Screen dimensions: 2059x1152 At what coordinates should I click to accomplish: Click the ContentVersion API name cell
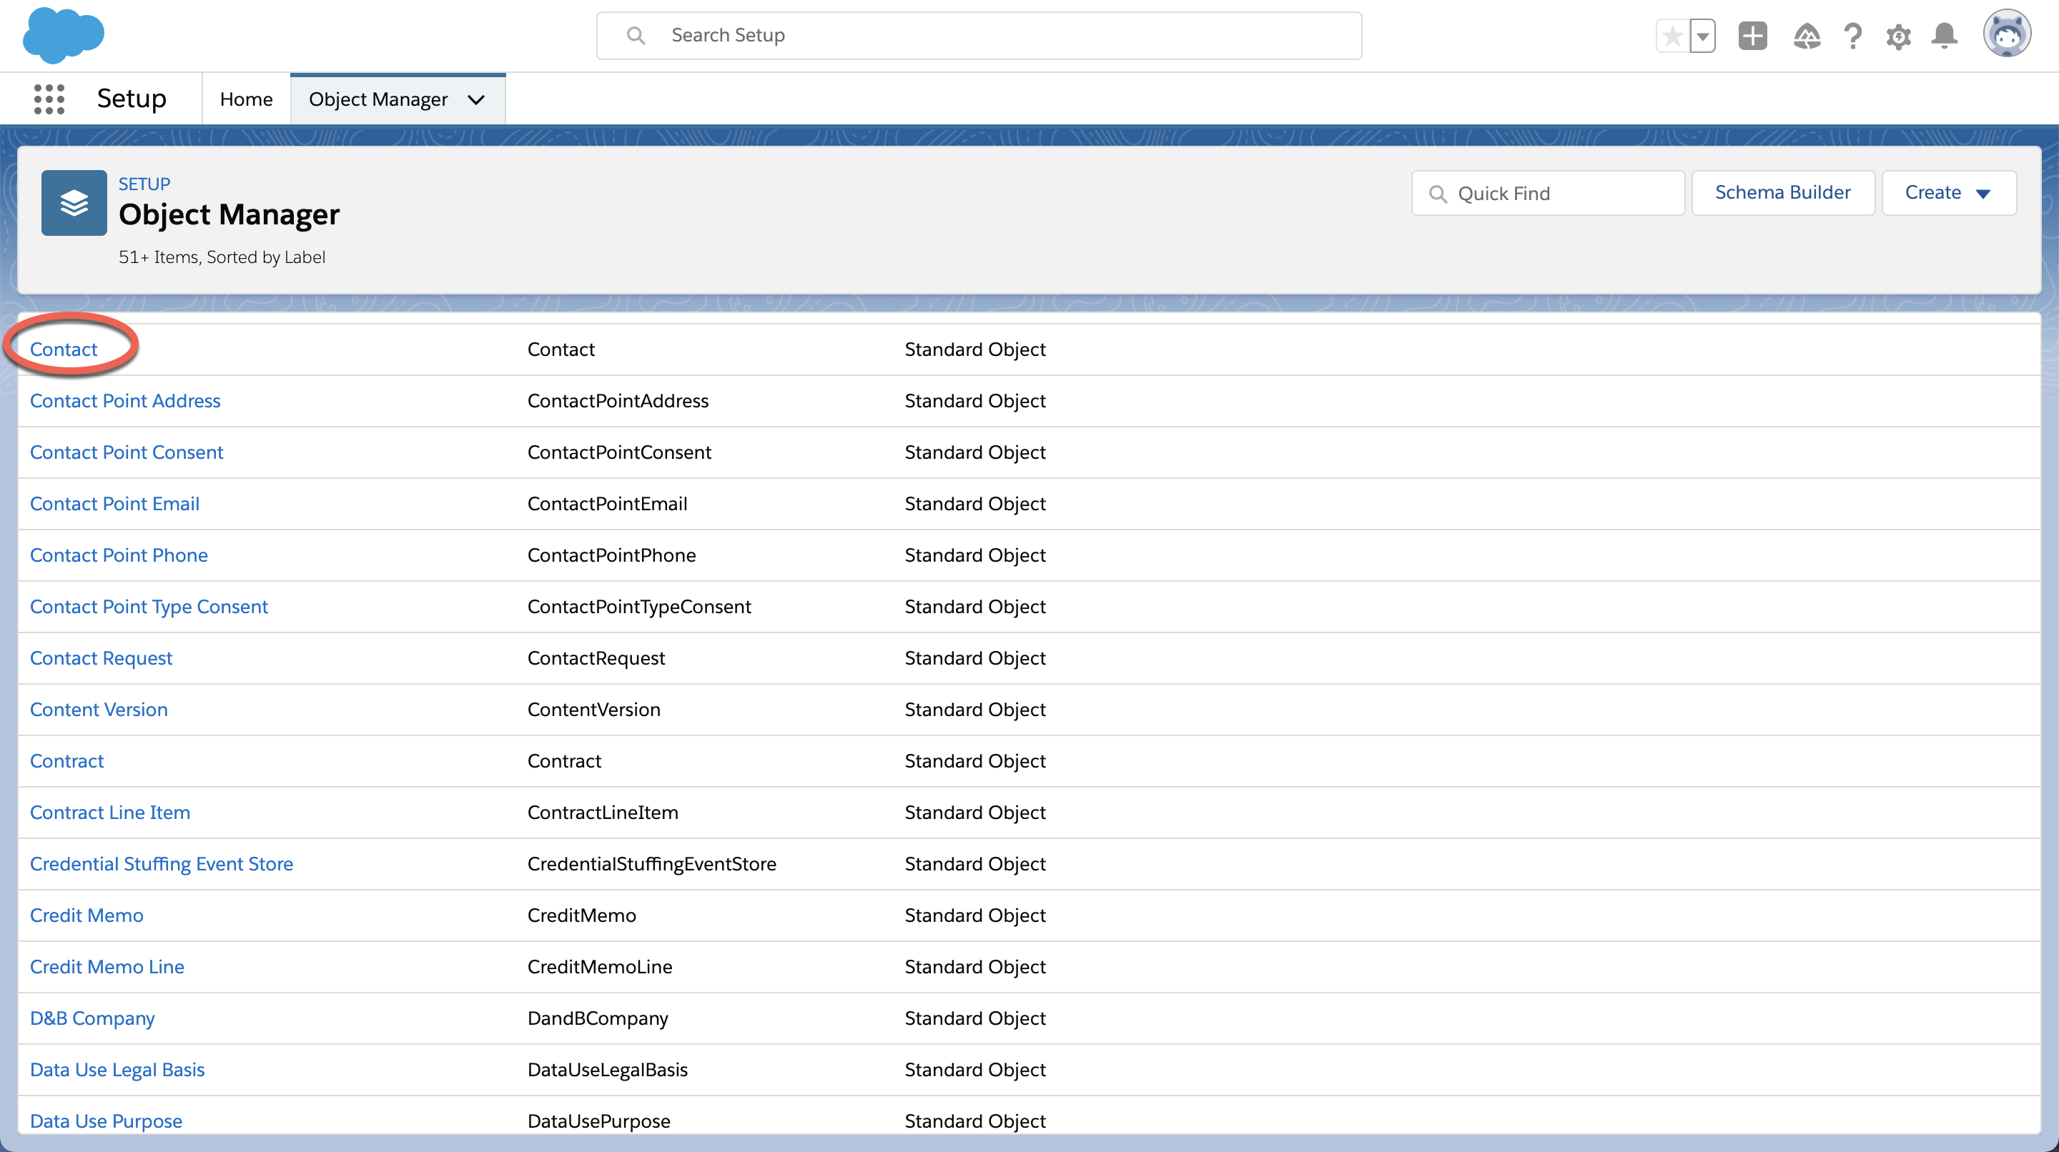point(594,710)
